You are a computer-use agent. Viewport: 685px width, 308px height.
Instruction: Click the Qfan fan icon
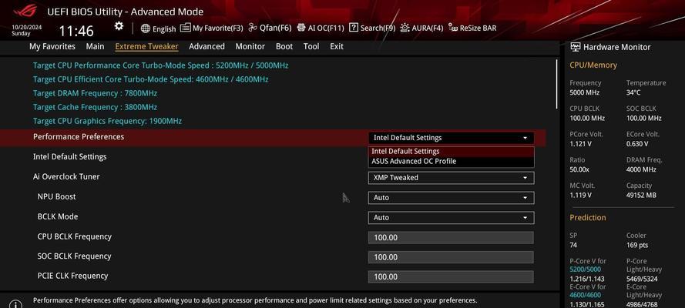click(253, 28)
